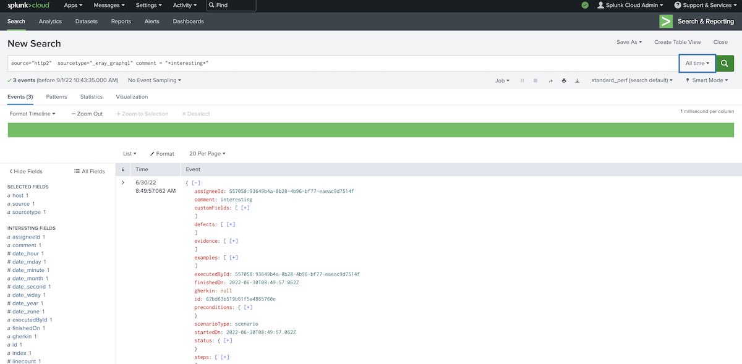The image size is (742, 364).
Task: Stop the search job
Action: [x=535, y=80]
